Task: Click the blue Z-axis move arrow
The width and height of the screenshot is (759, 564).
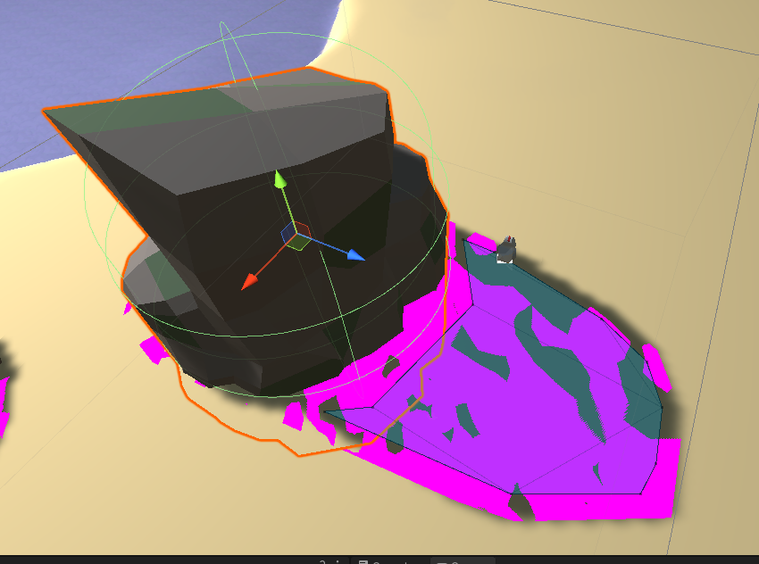Action: coord(355,255)
